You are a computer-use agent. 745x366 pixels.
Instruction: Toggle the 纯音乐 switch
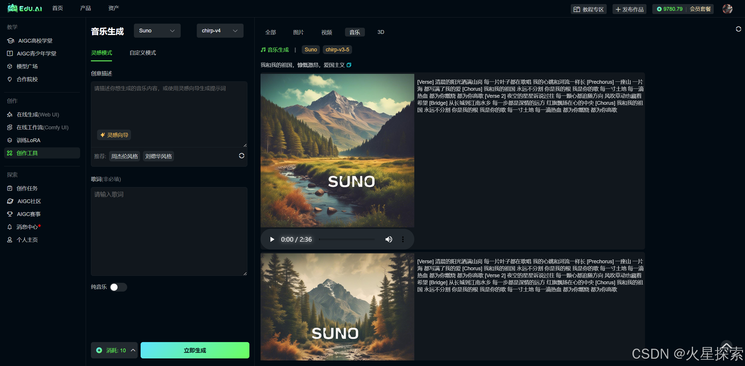[x=118, y=287]
